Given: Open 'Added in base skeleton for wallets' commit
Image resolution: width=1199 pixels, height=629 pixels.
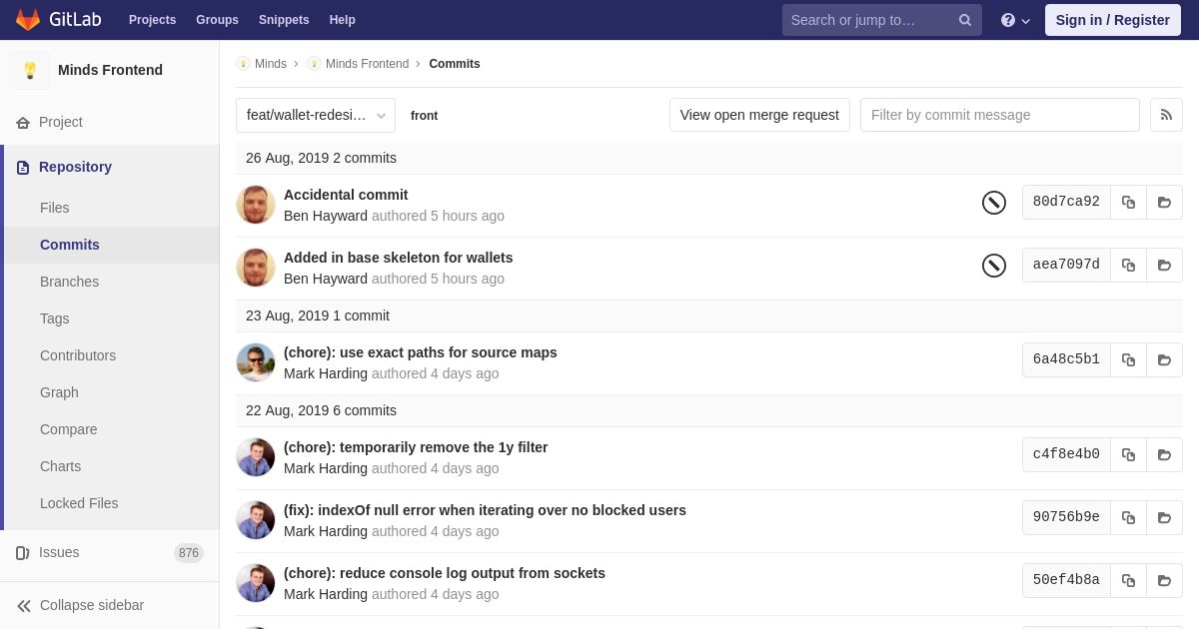Looking at the screenshot, I should [399, 258].
